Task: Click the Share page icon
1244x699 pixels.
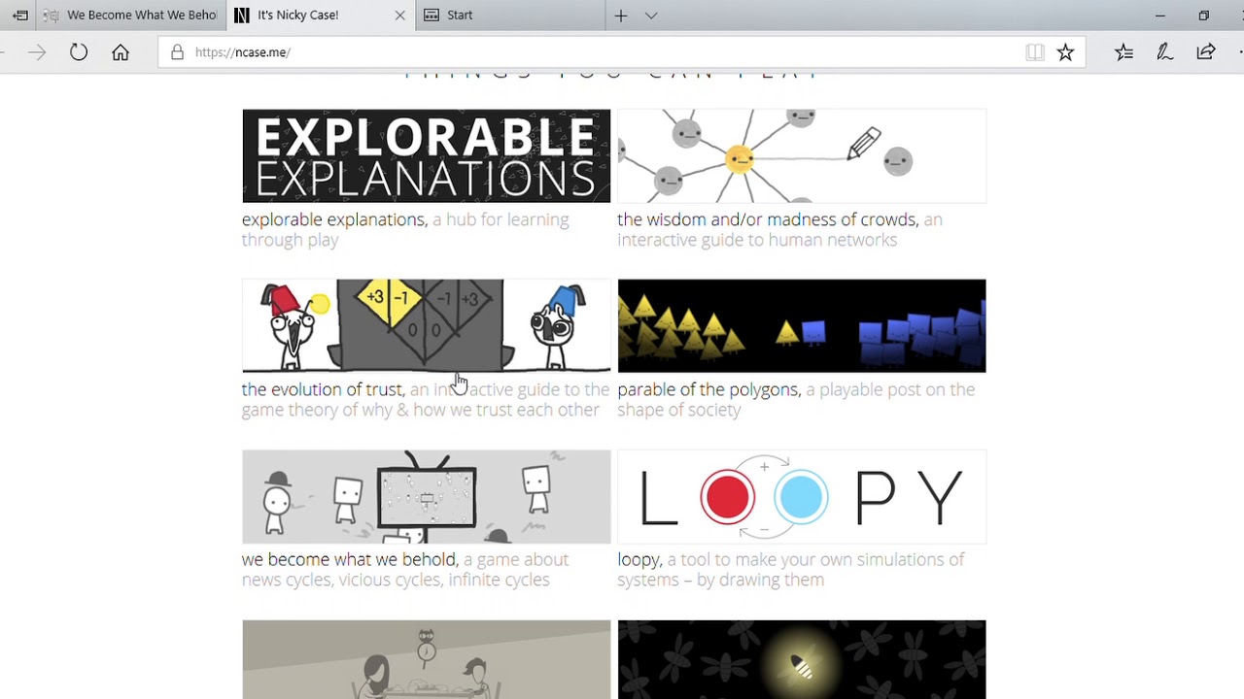Action: pyautogui.click(x=1206, y=52)
